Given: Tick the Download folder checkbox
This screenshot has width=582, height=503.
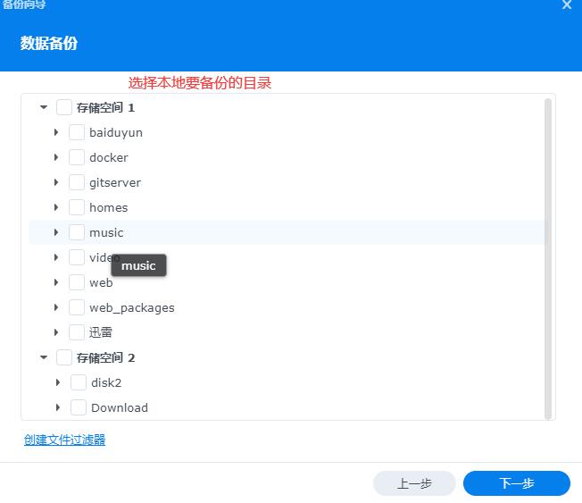Looking at the screenshot, I should (x=79, y=407).
